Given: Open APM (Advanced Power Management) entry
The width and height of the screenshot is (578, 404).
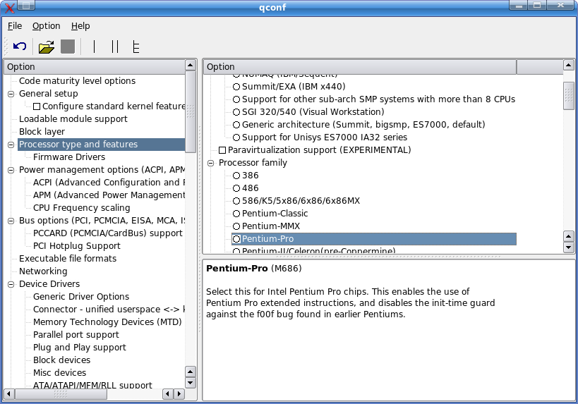Looking at the screenshot, I should tap(109, 195).
